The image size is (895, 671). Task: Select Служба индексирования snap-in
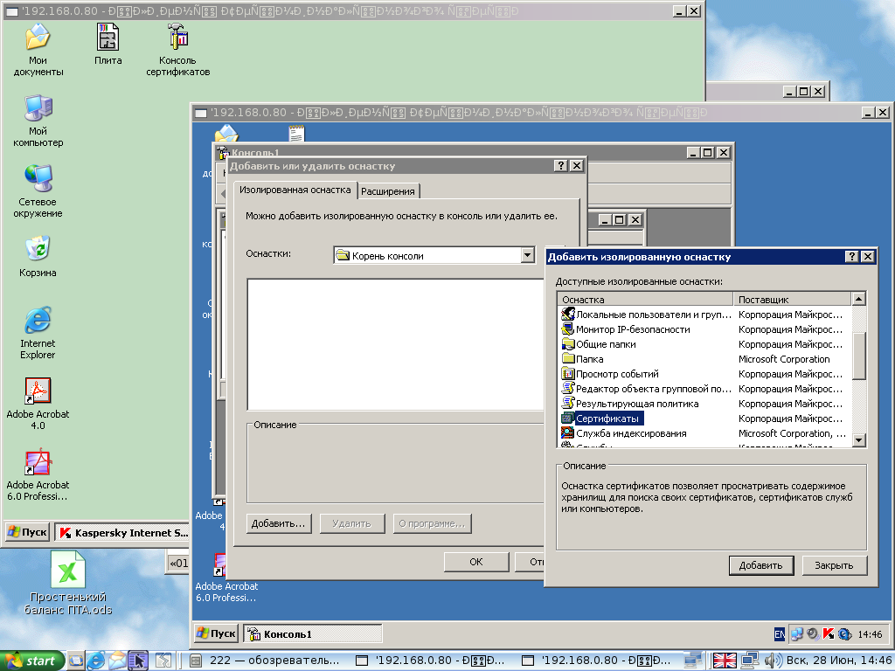[630, 433]
